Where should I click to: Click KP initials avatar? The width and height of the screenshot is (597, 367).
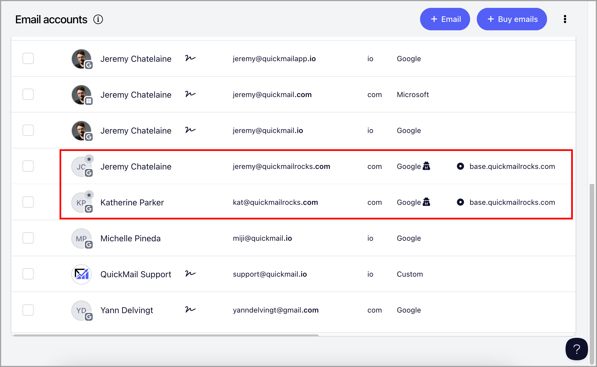click(81, 203)
